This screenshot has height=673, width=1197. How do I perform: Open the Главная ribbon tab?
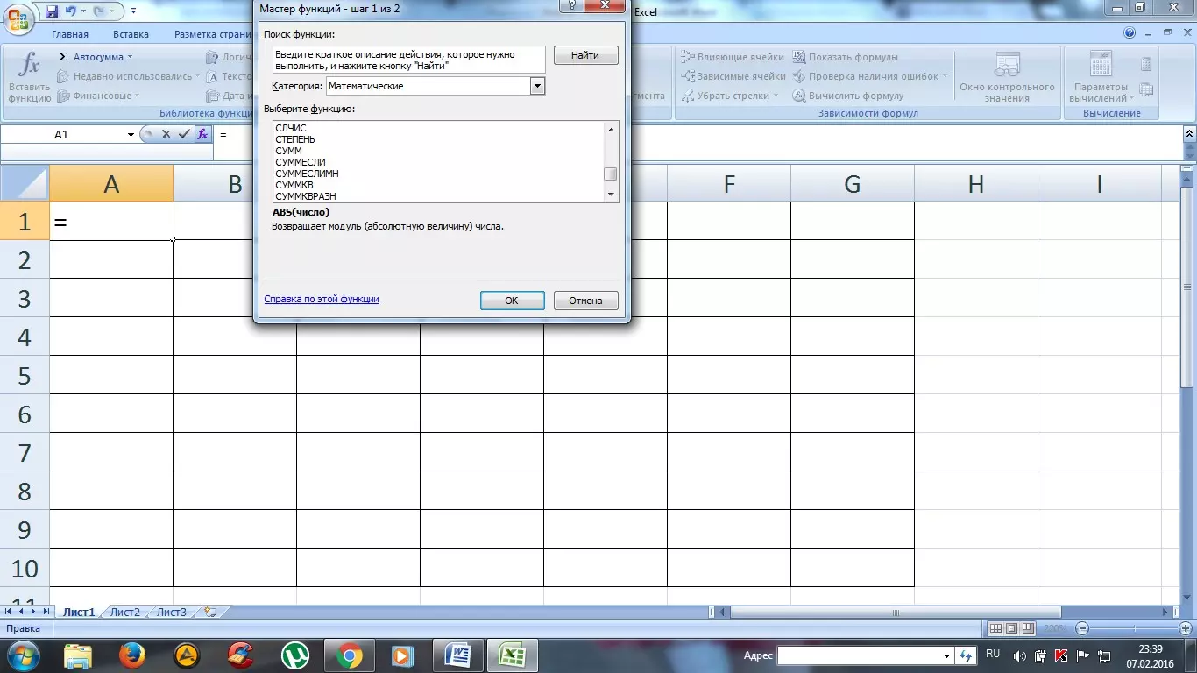click(70, 34)
